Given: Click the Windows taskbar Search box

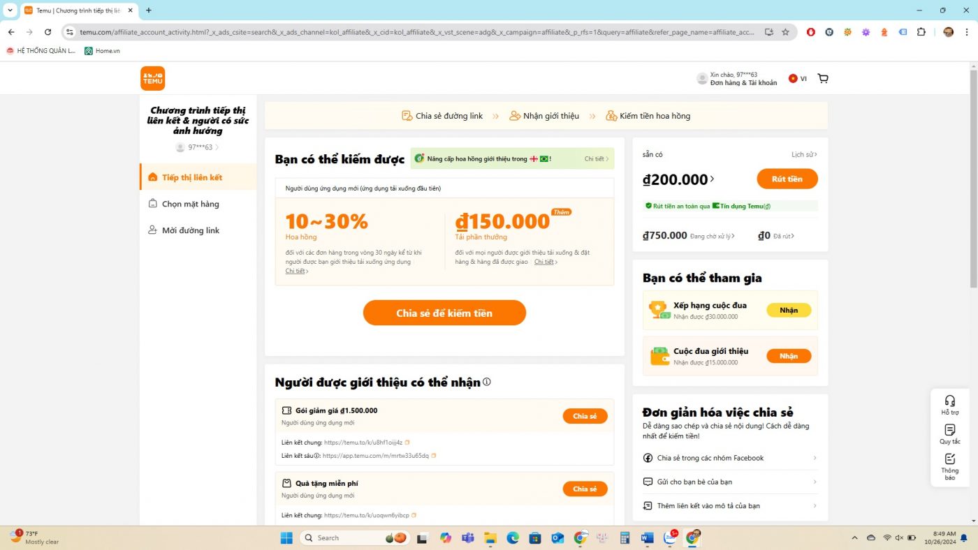Looking at the screenshot, I should 354,537.
